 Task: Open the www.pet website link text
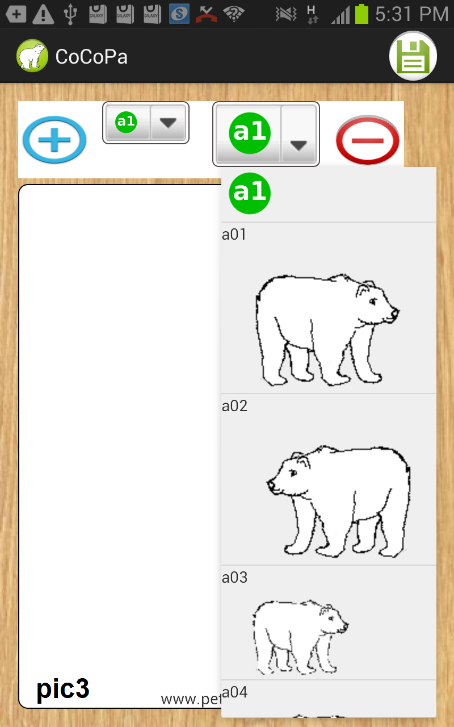[191, 699]
